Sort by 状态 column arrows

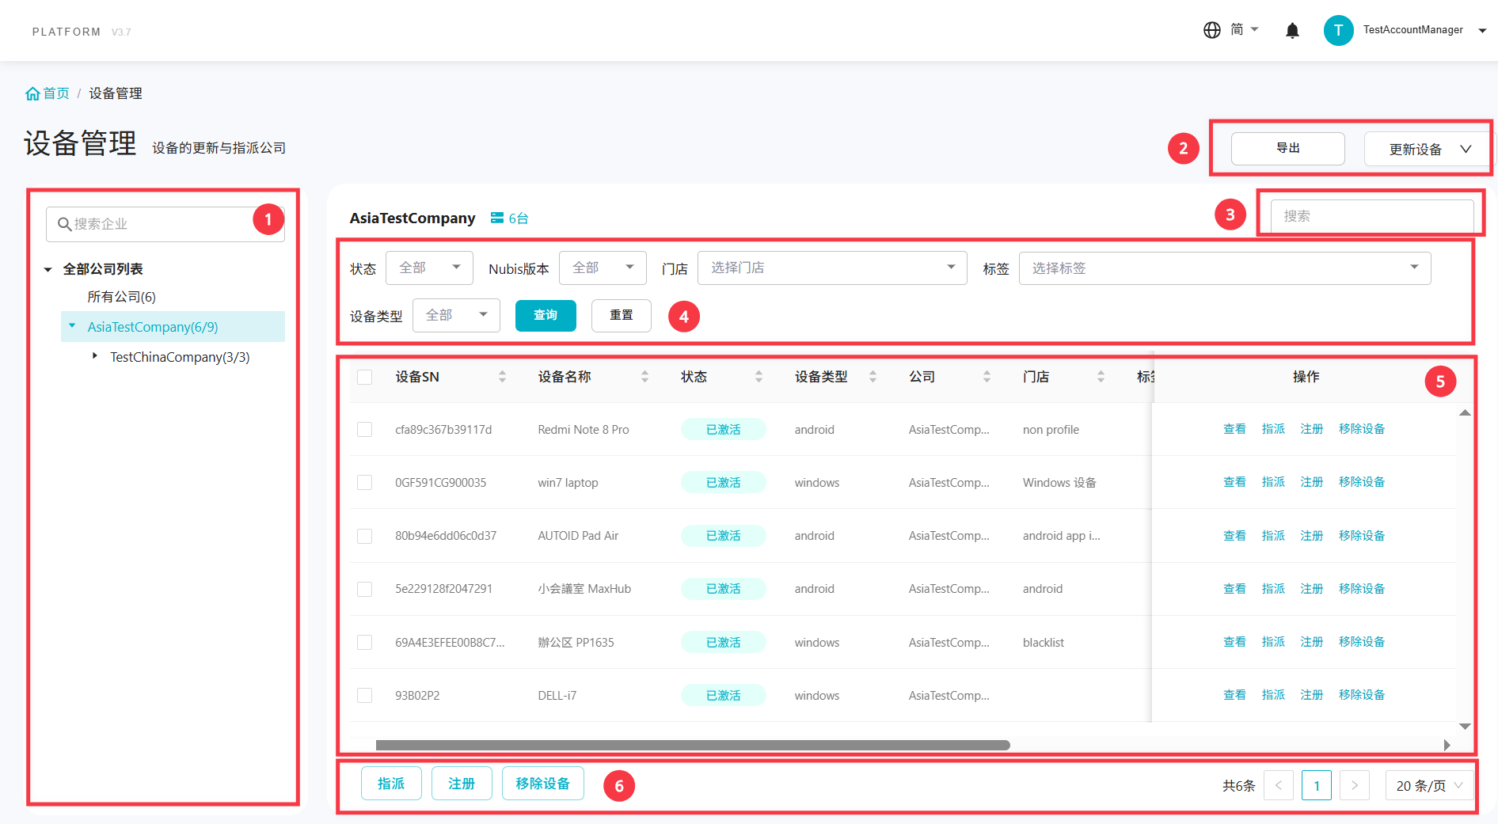[x=759, y=377]
